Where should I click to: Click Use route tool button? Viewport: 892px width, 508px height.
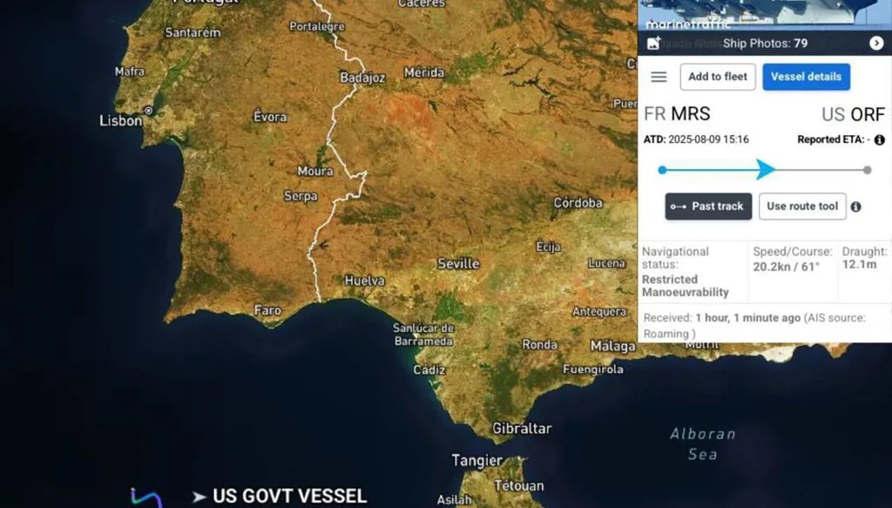(x=802, y=207)
